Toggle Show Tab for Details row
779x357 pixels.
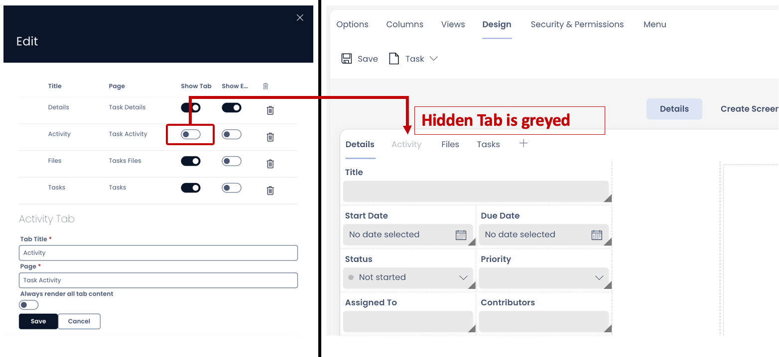tap(191, 107)
